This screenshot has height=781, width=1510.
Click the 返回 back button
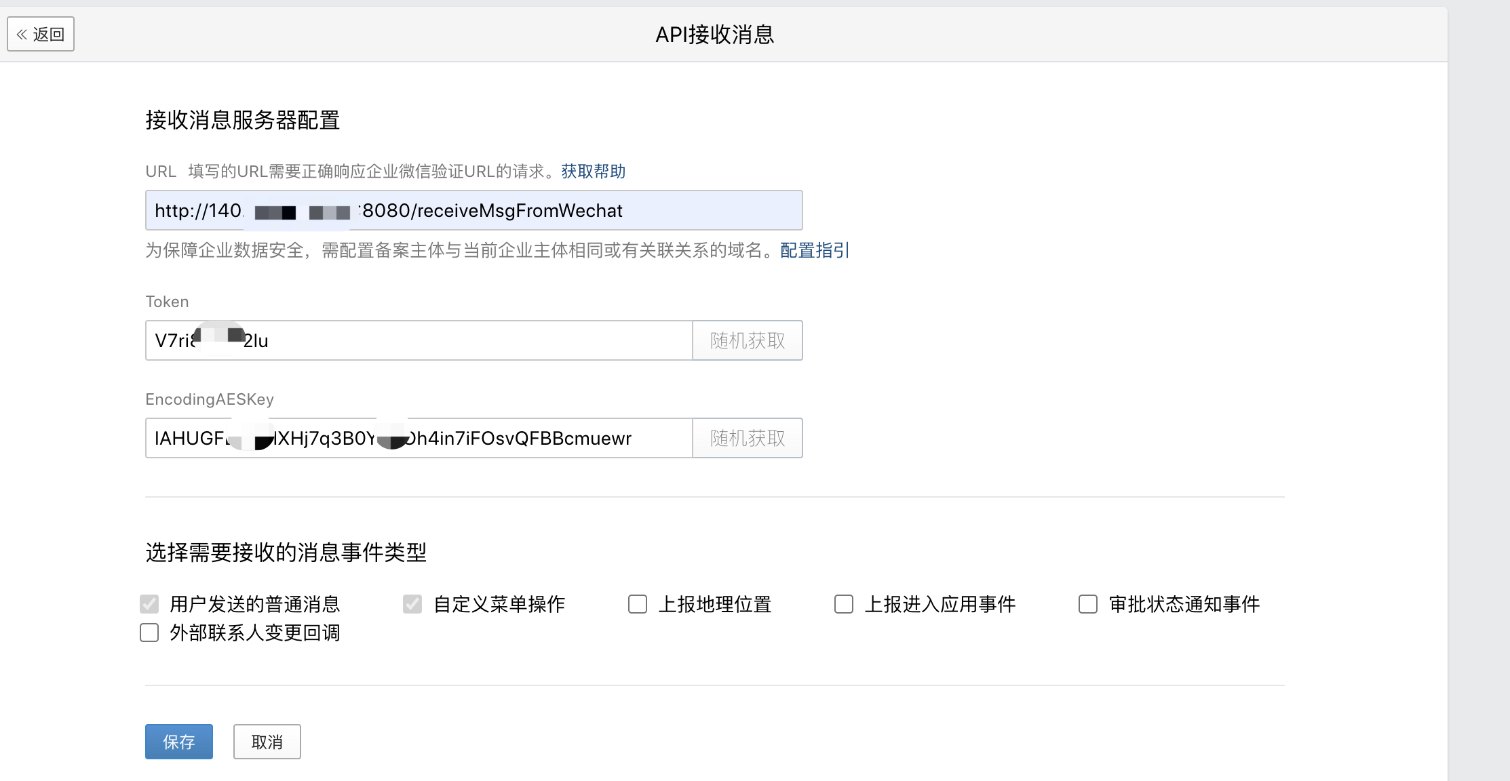coord(41,34)
